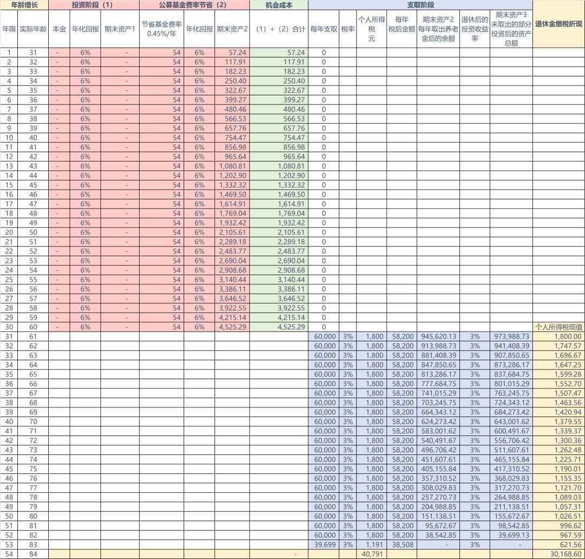Image resolution: width=585 pixels, height=559 pixels.
Task: Click the 4,525.29 cell in 合计 column
Action: [x=279, y=327]
